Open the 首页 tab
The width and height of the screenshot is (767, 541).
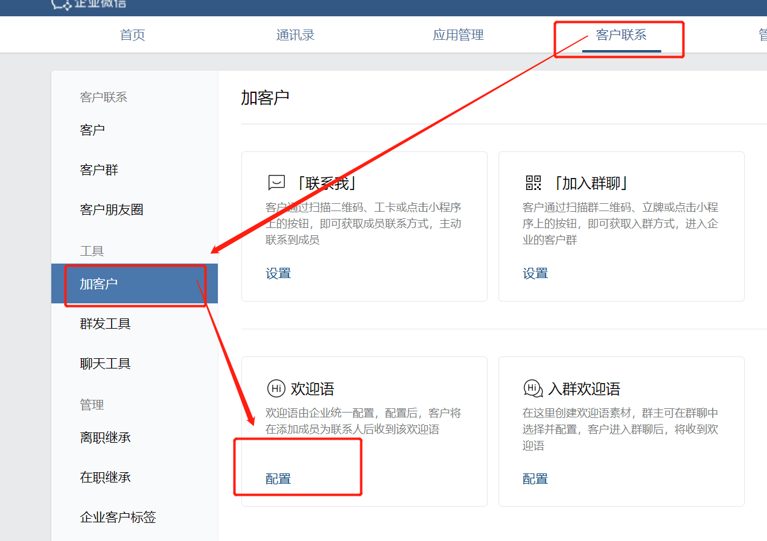pyautogui.click(x=133, y=35)
